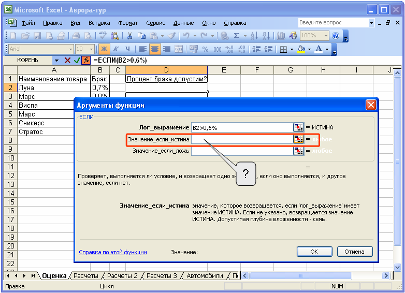The image size is (405, 293).
Task: Toggle Underline formatting button Ч
Action: 128,49
